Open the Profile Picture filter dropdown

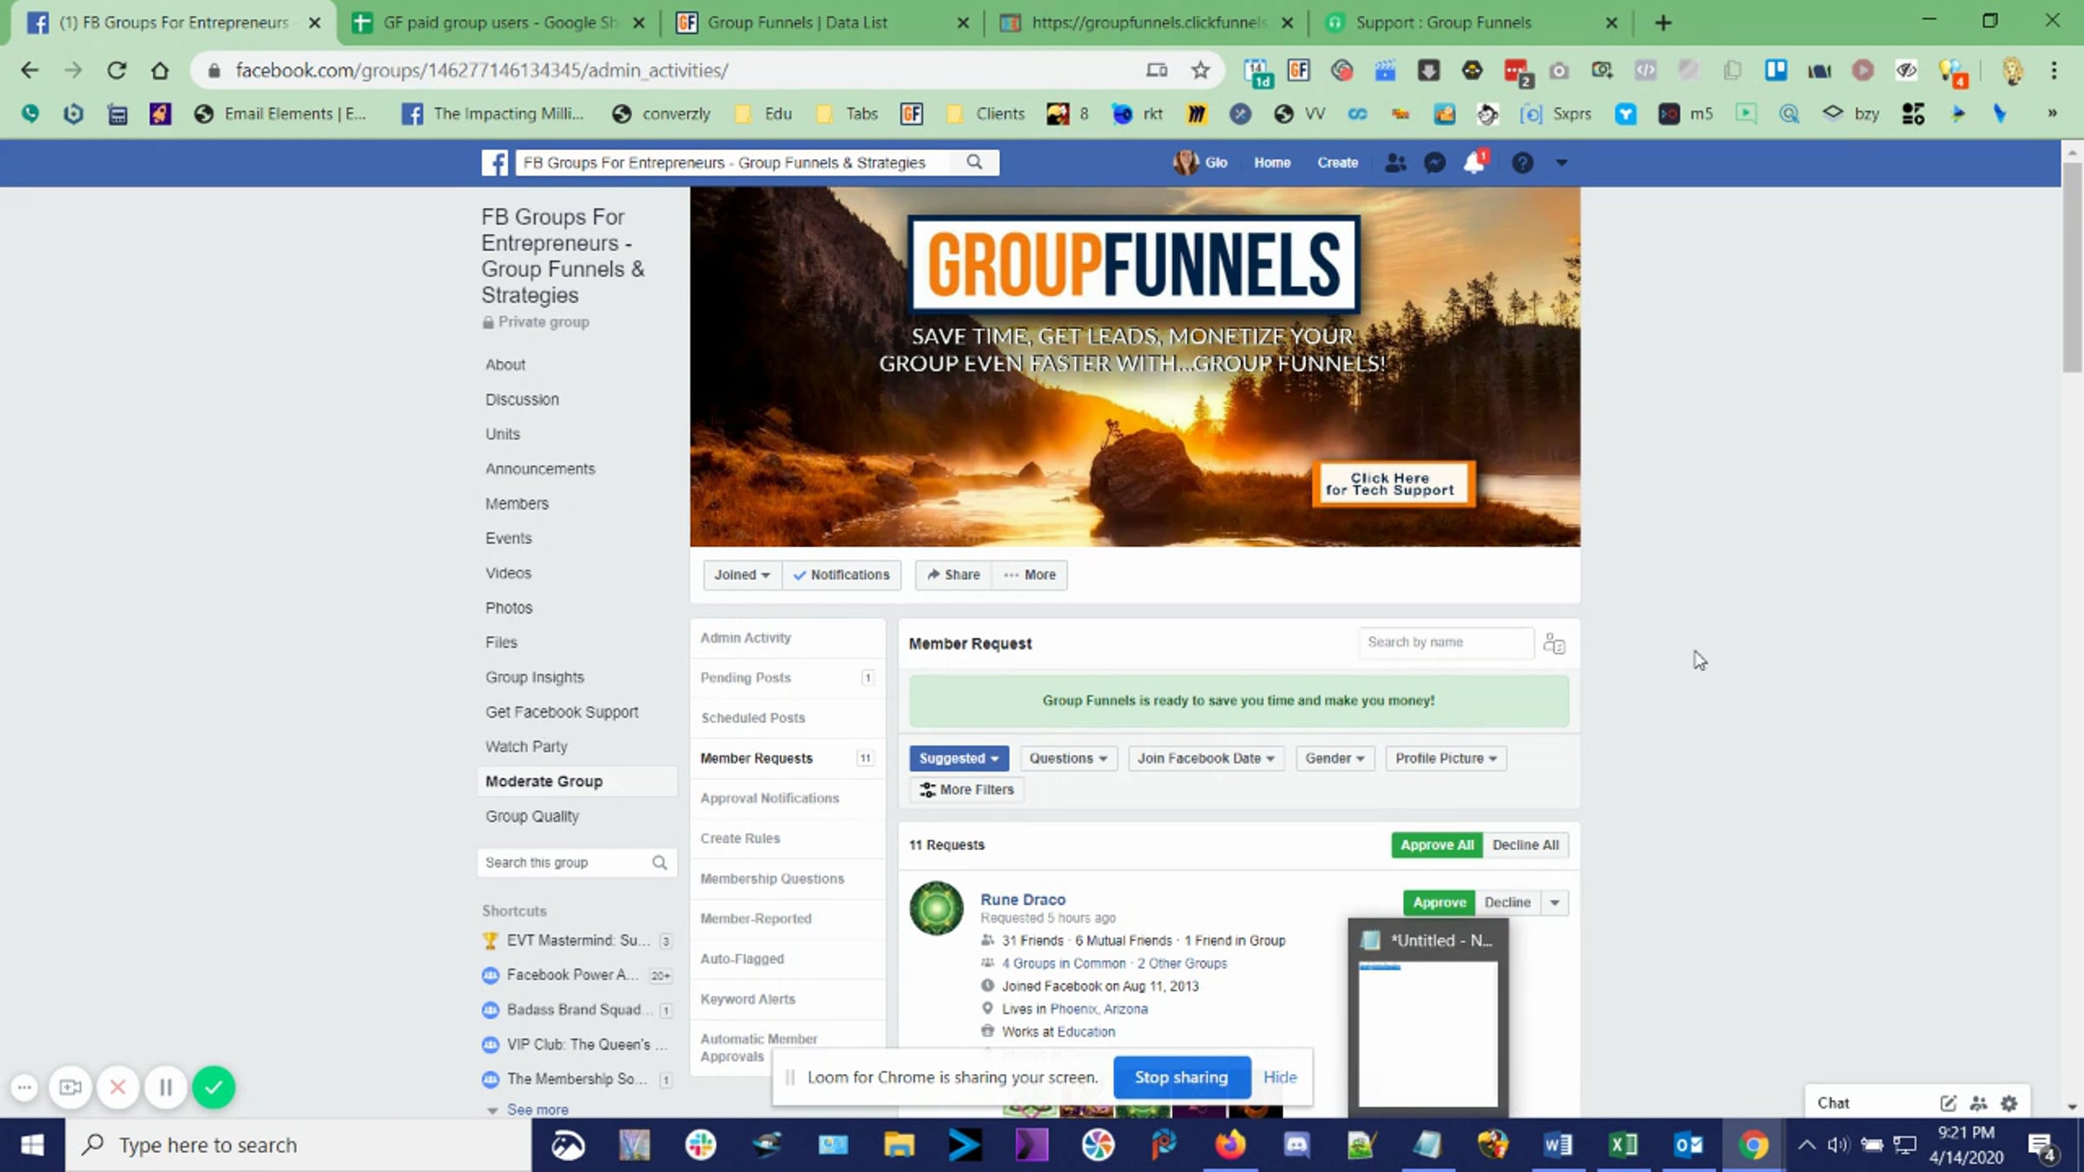[1446, 758]
